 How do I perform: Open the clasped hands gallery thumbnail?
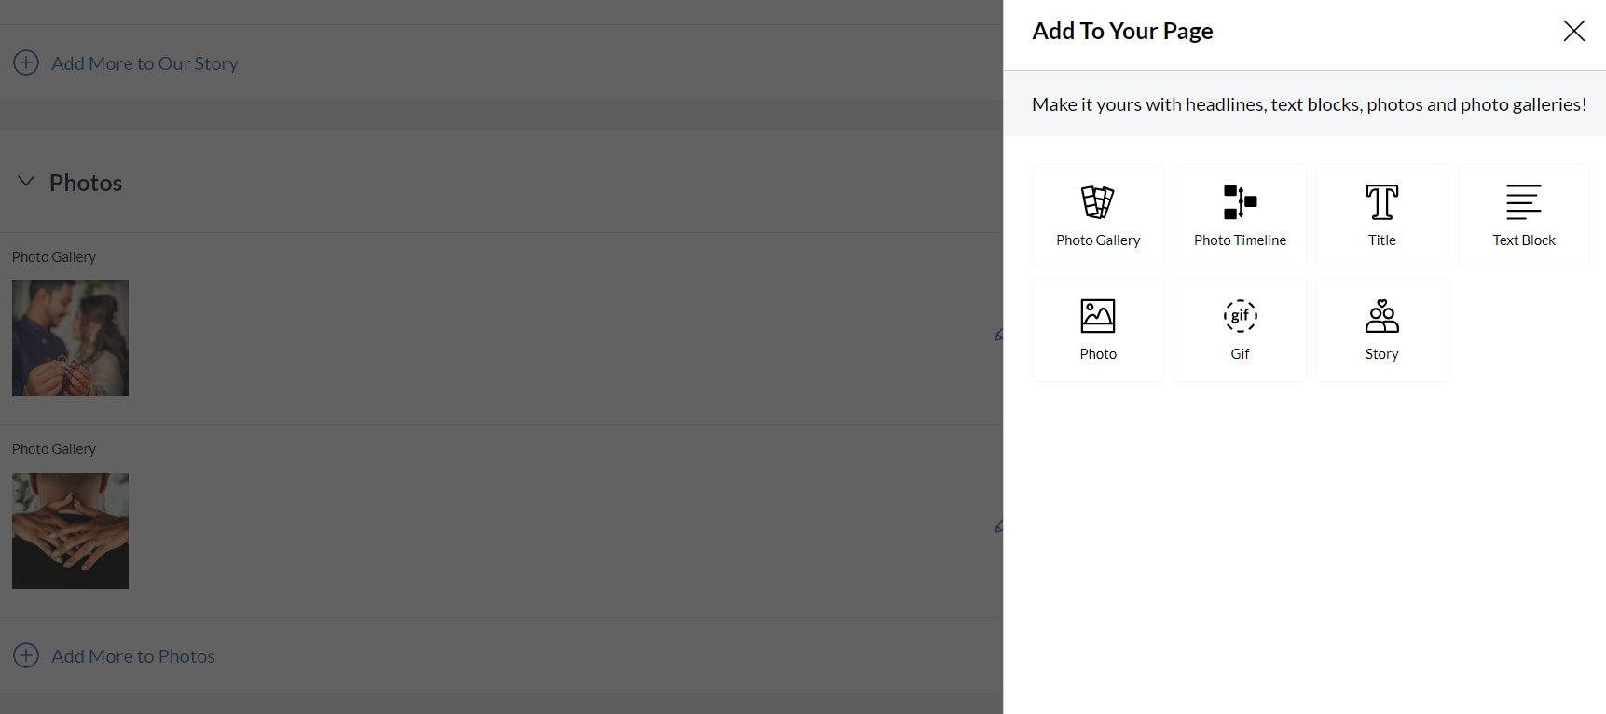point(70,530)
